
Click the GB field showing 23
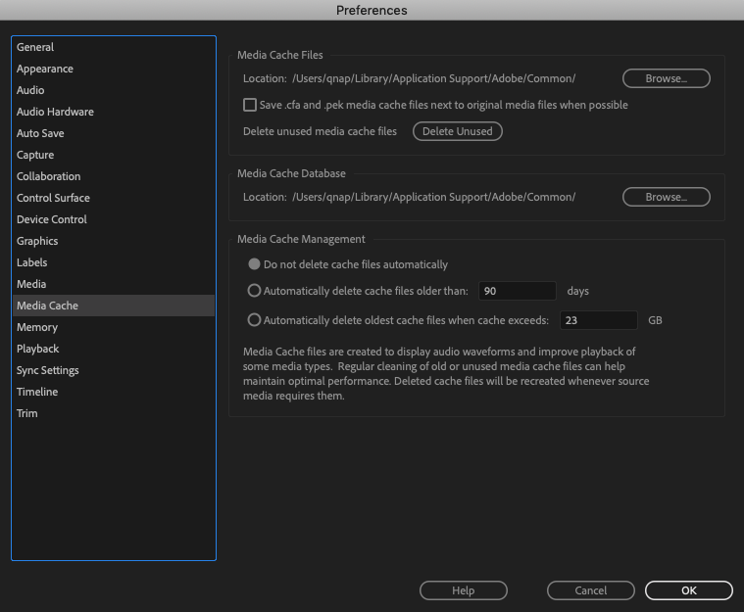[598, 320]
